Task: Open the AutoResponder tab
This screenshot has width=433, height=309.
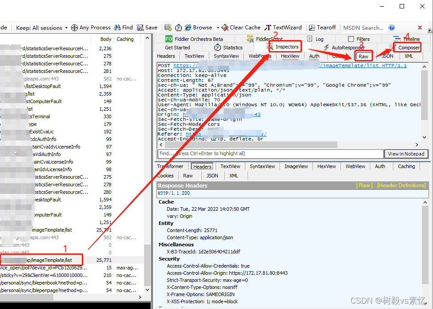Action: click(x=344, y=48)
